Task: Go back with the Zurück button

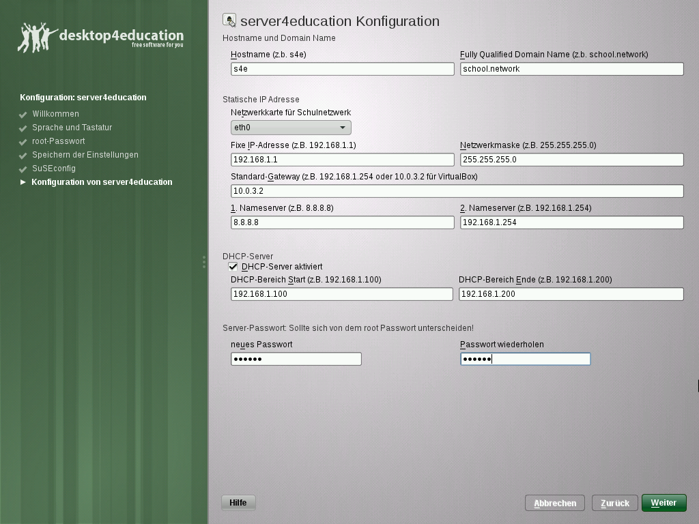Action: click(x=615, y=503)
